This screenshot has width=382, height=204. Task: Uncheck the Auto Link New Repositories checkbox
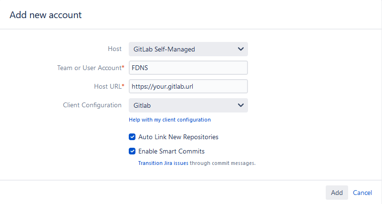pyautogui.click(x=132, y=137)
